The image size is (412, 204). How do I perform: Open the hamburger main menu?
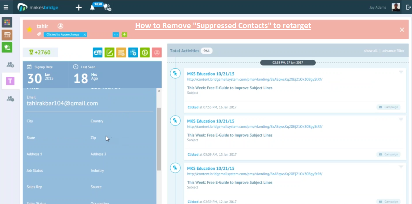pyautogui.click(x=6, y=7)
